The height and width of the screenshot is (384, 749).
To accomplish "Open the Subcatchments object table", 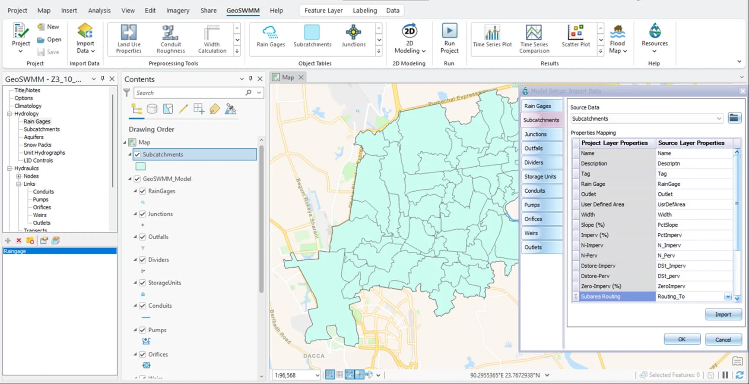I will (x=312, y=36).
